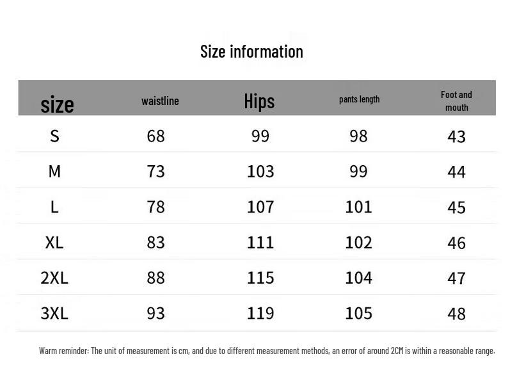Click the XL size row label
This screenshot has height=388, width=517.
pos(54,243)
